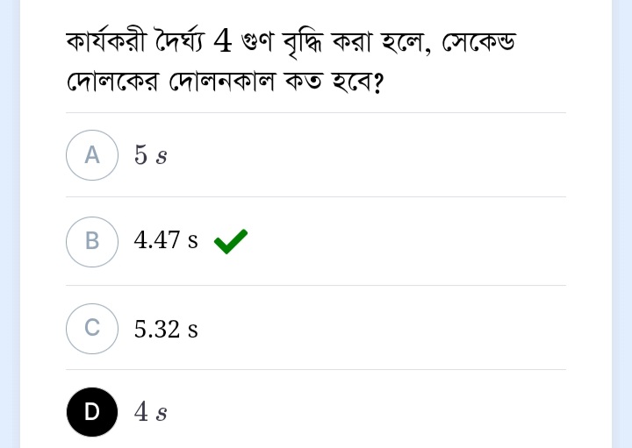Click the word "বৃদ্ধি" in the question

point(301,40)
